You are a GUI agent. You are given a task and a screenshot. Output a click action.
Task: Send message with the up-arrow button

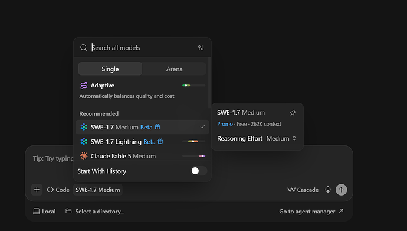[342, 190]
